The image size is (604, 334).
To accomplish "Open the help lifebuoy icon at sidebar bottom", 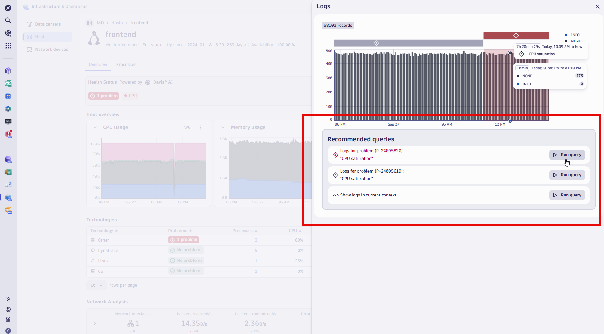I will click(8, 309).
